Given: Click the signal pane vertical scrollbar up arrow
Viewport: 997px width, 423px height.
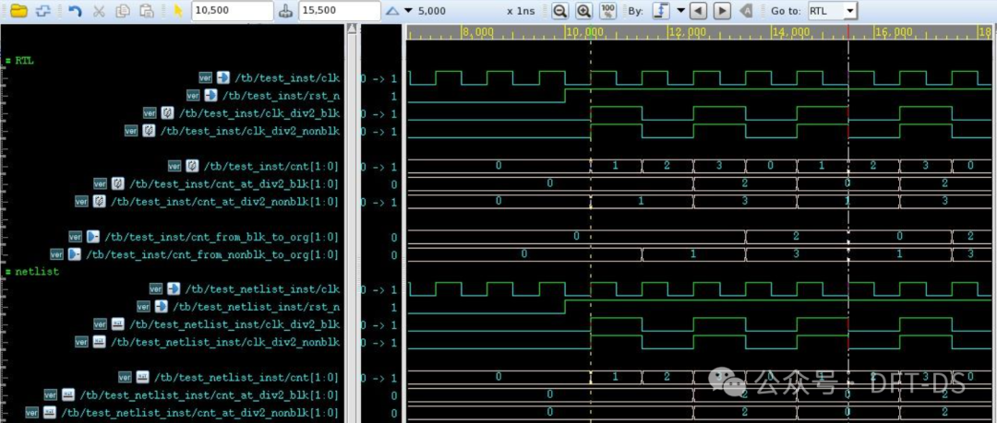Looking at the screenshot, I should [x=351, y=29].
